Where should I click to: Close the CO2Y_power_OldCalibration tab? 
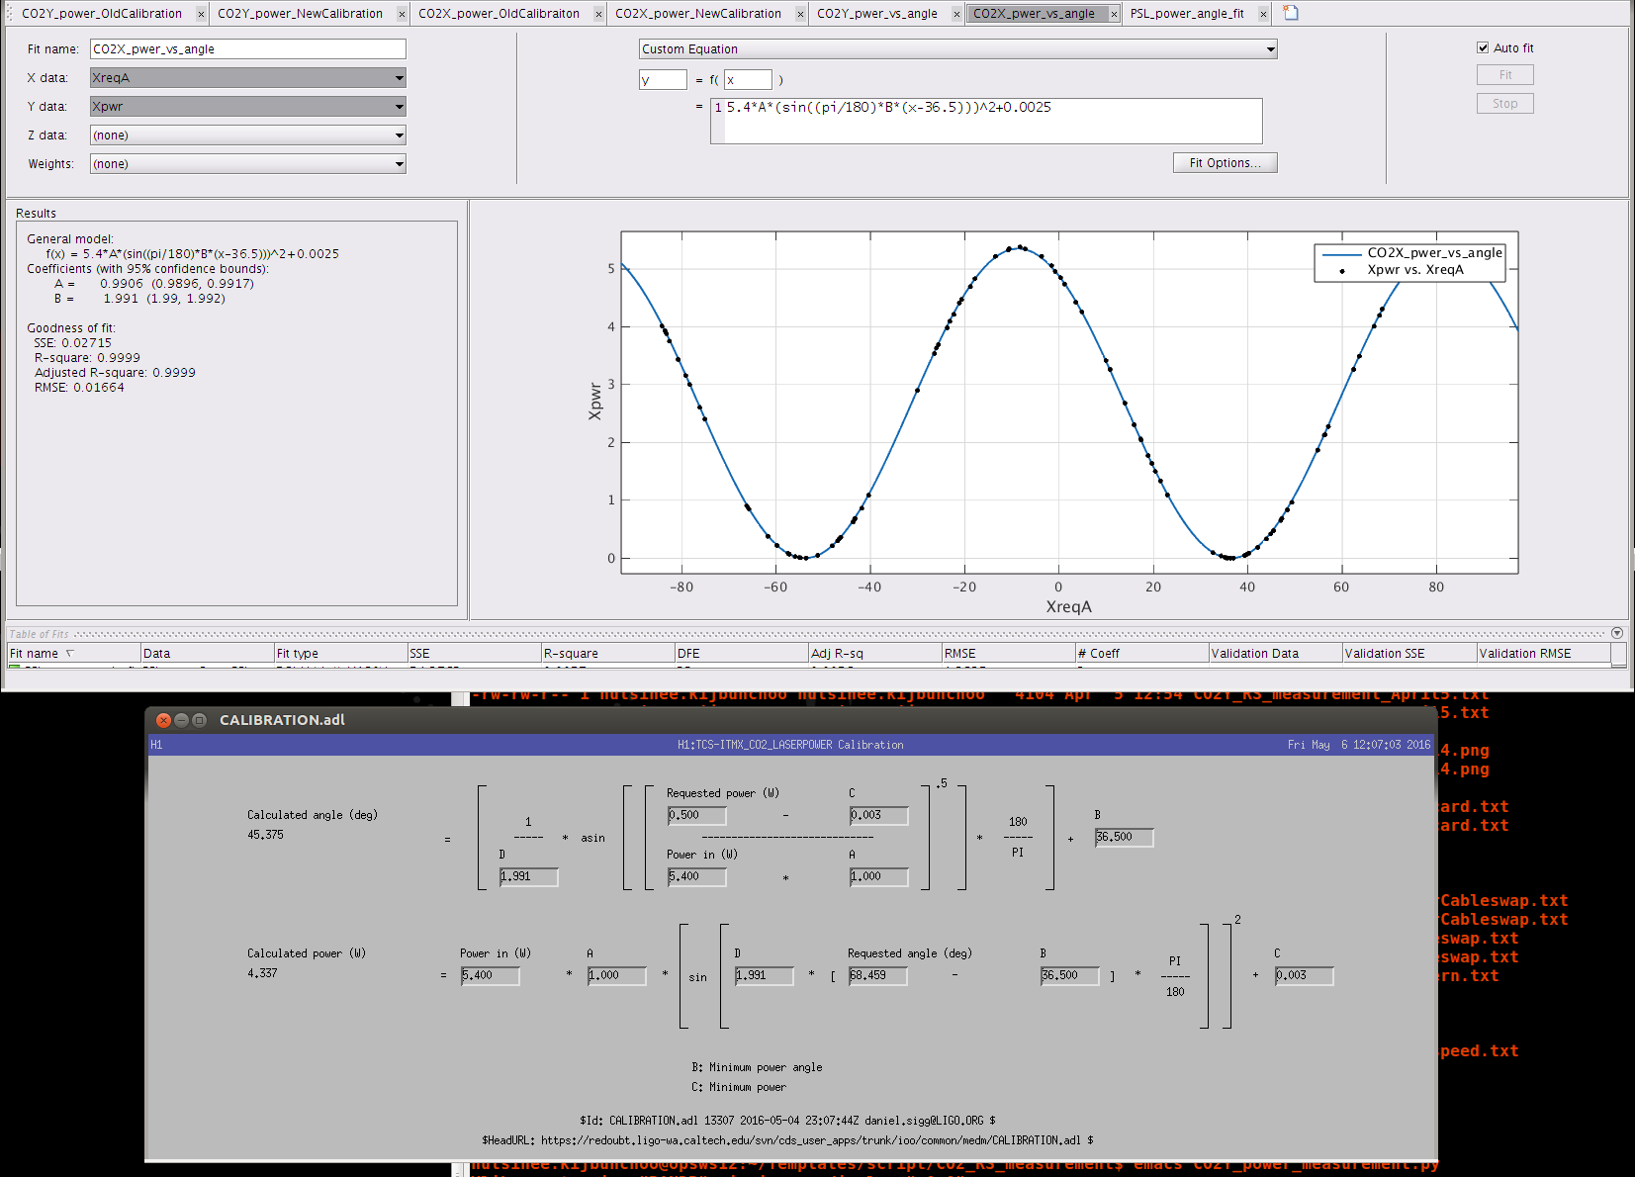[201, 14]
